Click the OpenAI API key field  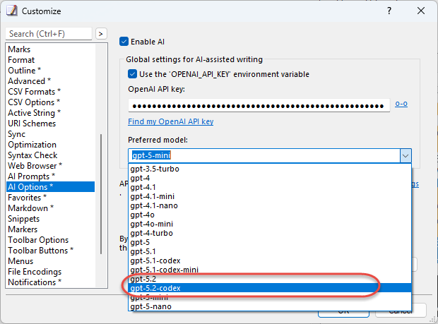[x=259, y=106]
